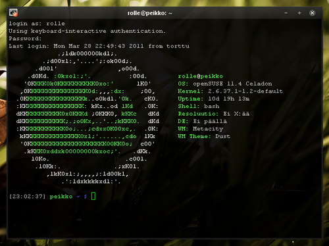The height and width of the screenshot is (246, 329).
Task: Click the green cursor block at prompt
Action: [x=93, y=196]
